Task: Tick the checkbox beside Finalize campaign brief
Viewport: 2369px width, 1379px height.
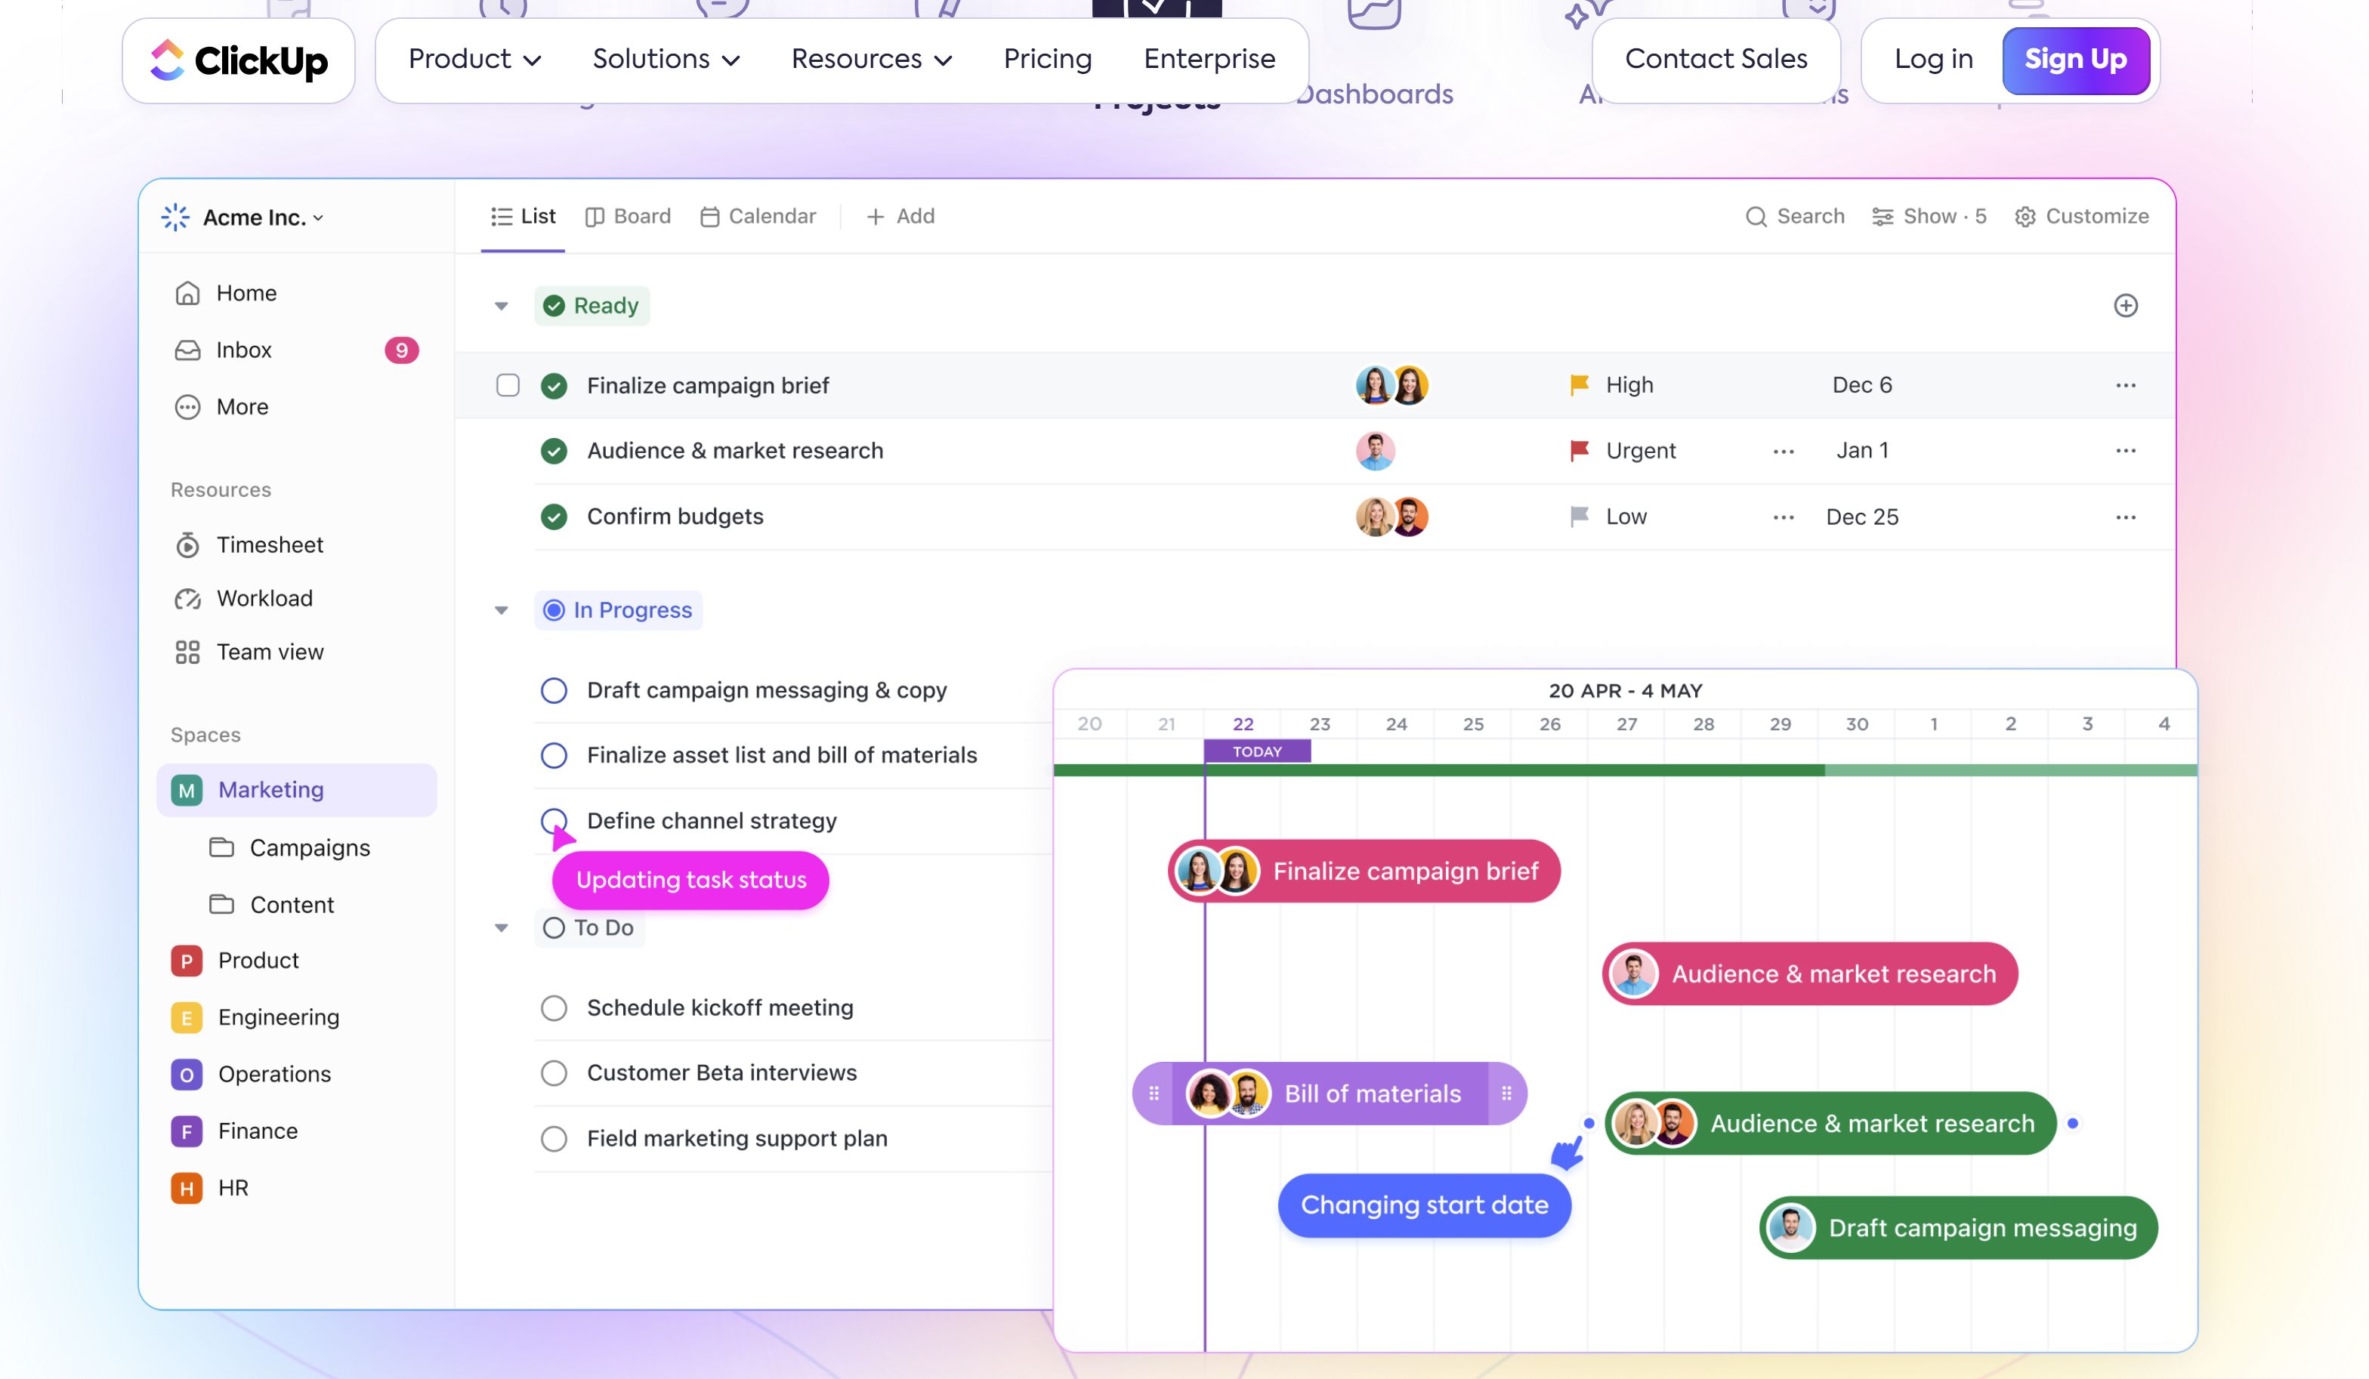Action: (x=508, y=385)
